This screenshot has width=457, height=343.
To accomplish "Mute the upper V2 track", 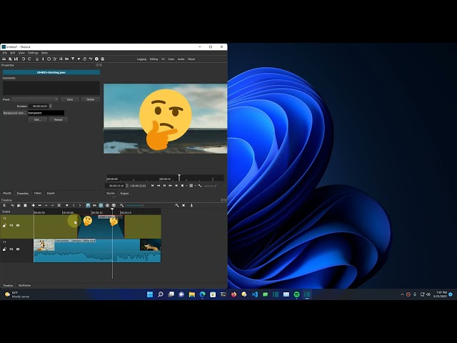I will (11, 226).
